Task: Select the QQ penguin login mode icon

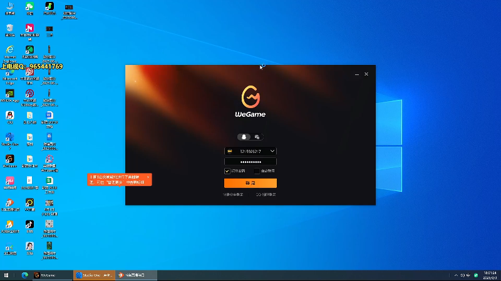Action: tap(244, 137)
